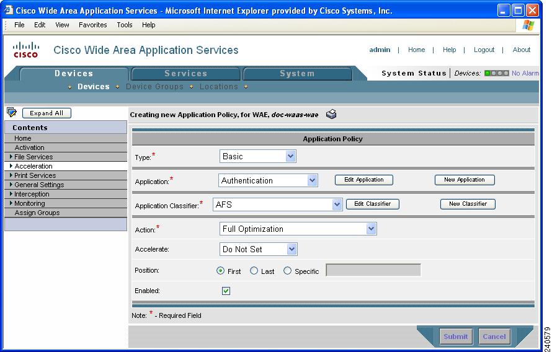Click the Contents panel header

[66, 127]
